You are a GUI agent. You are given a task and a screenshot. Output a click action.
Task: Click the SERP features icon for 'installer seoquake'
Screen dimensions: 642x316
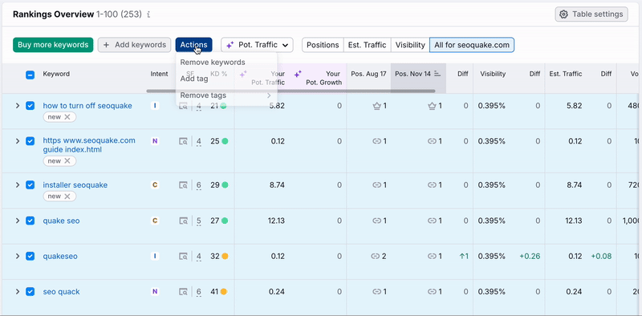pos(183,185)
